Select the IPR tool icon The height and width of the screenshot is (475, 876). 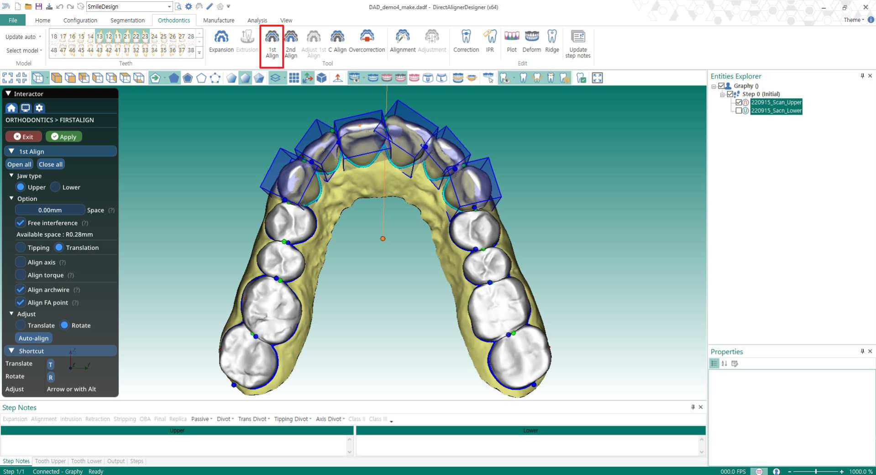tap(490, 37)
